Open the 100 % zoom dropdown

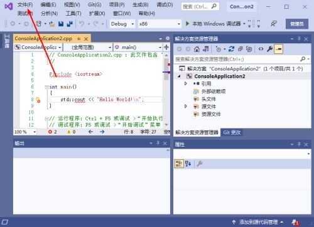(x=25, y=132)
